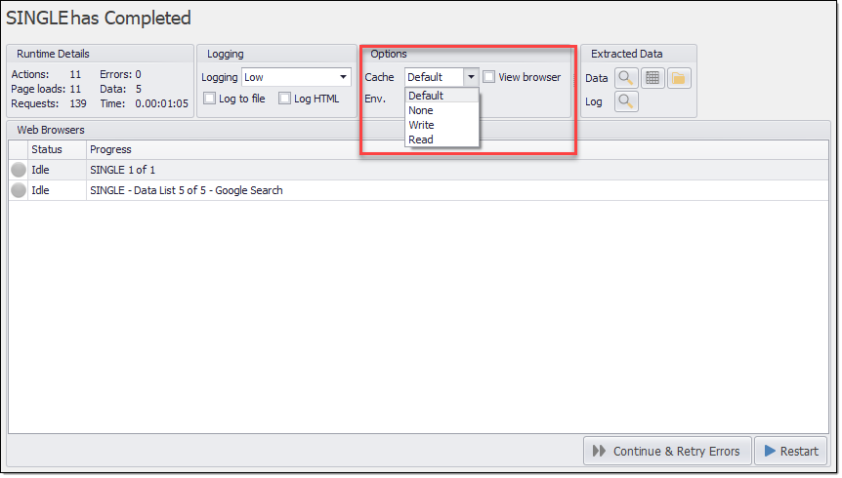The height and width of the screenshot is (478, 842).
Task: Enable the Log to file checkbox
Action: (x=210, y=99)
